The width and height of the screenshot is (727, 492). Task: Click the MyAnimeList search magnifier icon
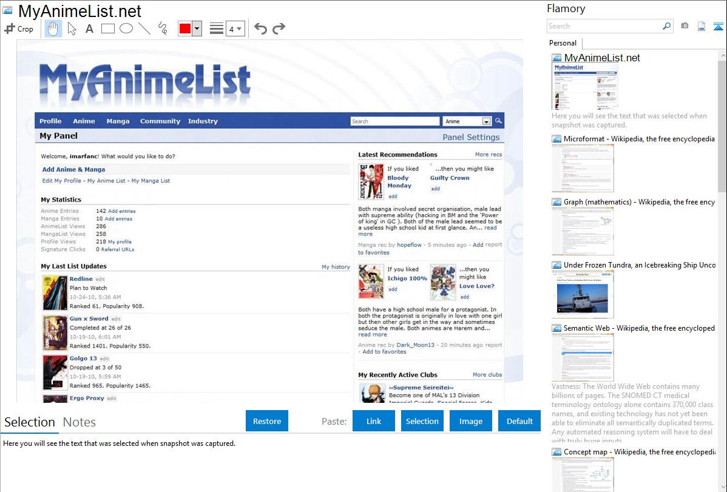point(498,121)
